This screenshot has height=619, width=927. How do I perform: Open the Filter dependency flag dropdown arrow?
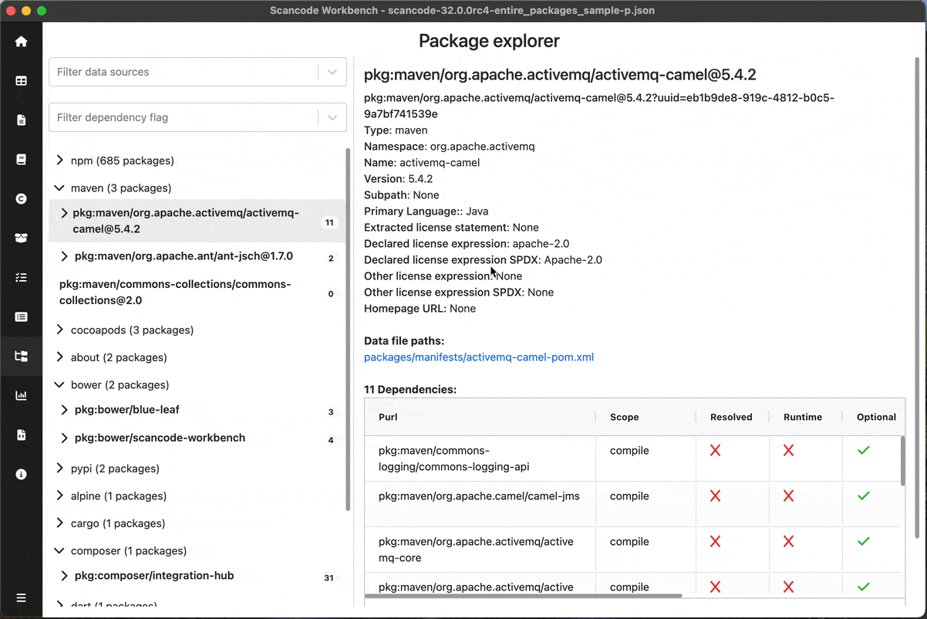[x=332, y=117]
